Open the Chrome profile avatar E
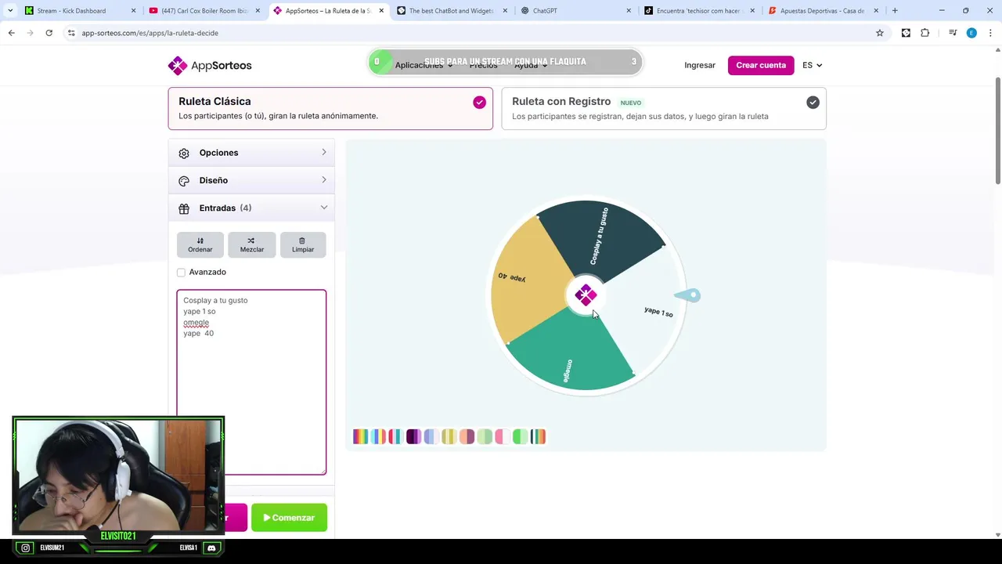This screenshot has width=1002, height=564. coord(971,33)
